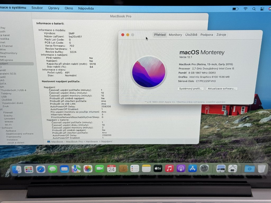Launch Apple TV app from Dock
This screenshot has height=203, width=271.
tap(158, 168)
